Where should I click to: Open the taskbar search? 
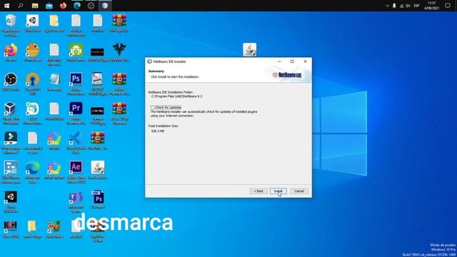(x=21, y=6)
